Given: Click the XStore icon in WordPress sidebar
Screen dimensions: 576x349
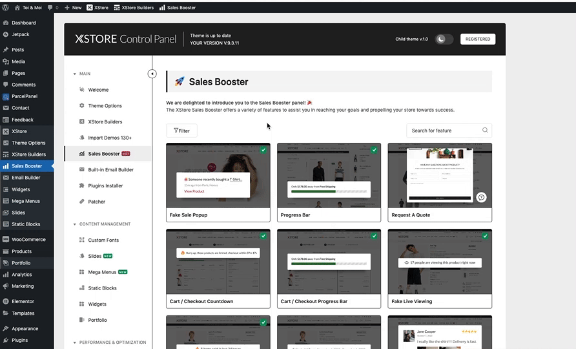Looking at the screenshot, I should click(6, 131).
